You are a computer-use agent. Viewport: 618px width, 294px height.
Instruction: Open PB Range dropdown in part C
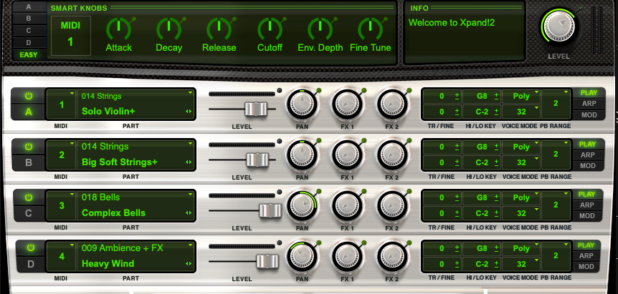[x=556, y=205]
